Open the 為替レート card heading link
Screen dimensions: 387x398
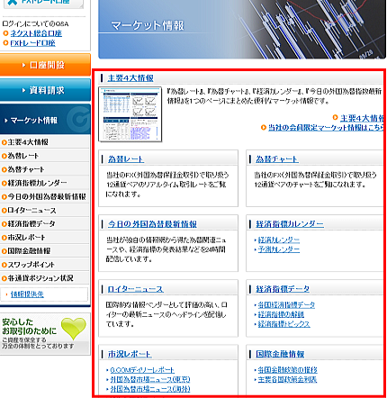pos(126,159)
